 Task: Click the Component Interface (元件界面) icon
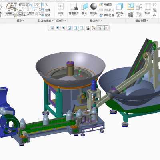[x=130, y=6]
